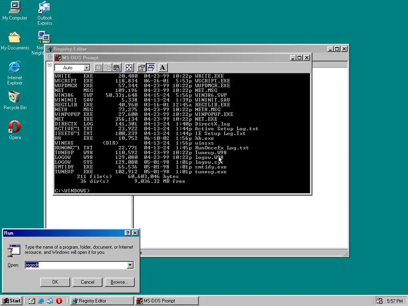Switch to MS-DOS Prompt taskbar button
The image size is (408, 306).
click(x=167, y=301)
